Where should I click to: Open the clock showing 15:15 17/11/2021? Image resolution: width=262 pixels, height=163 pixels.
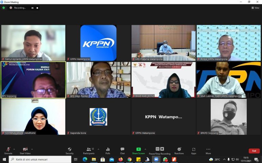246,159
